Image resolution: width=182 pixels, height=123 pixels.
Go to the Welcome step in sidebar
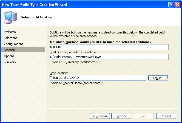click(x=10, y=32)
